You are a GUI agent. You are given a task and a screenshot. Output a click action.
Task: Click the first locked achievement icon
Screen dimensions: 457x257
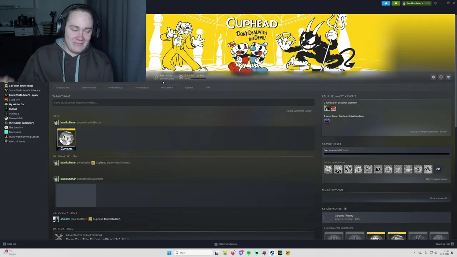[328, 169]
